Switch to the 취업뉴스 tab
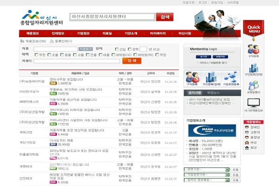 [x=213, y=93]
